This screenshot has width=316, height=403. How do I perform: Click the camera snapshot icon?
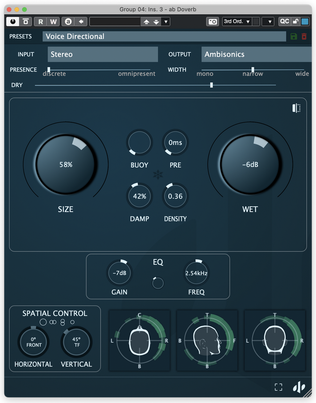(213, 22)
